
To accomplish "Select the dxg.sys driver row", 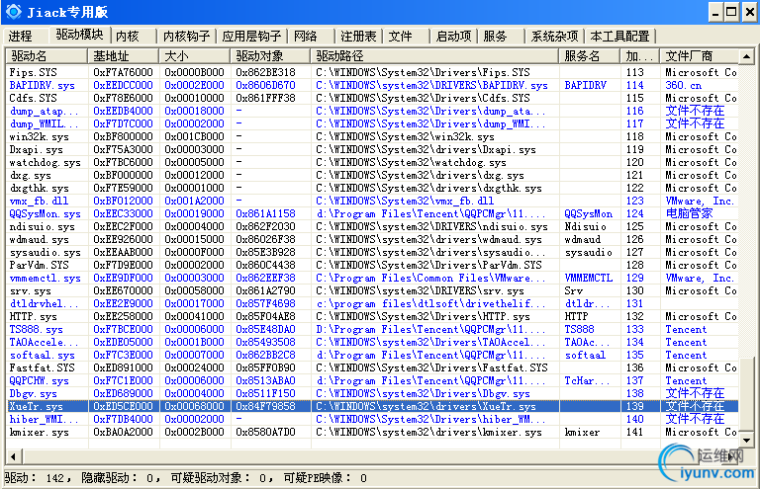I will tap(372, 175).
